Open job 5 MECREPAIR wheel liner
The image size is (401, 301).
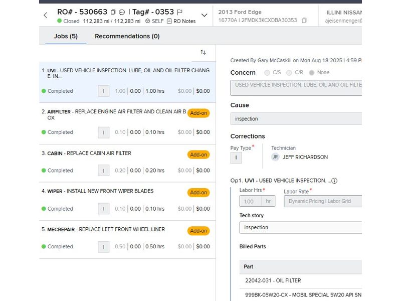tap(115, 230)
